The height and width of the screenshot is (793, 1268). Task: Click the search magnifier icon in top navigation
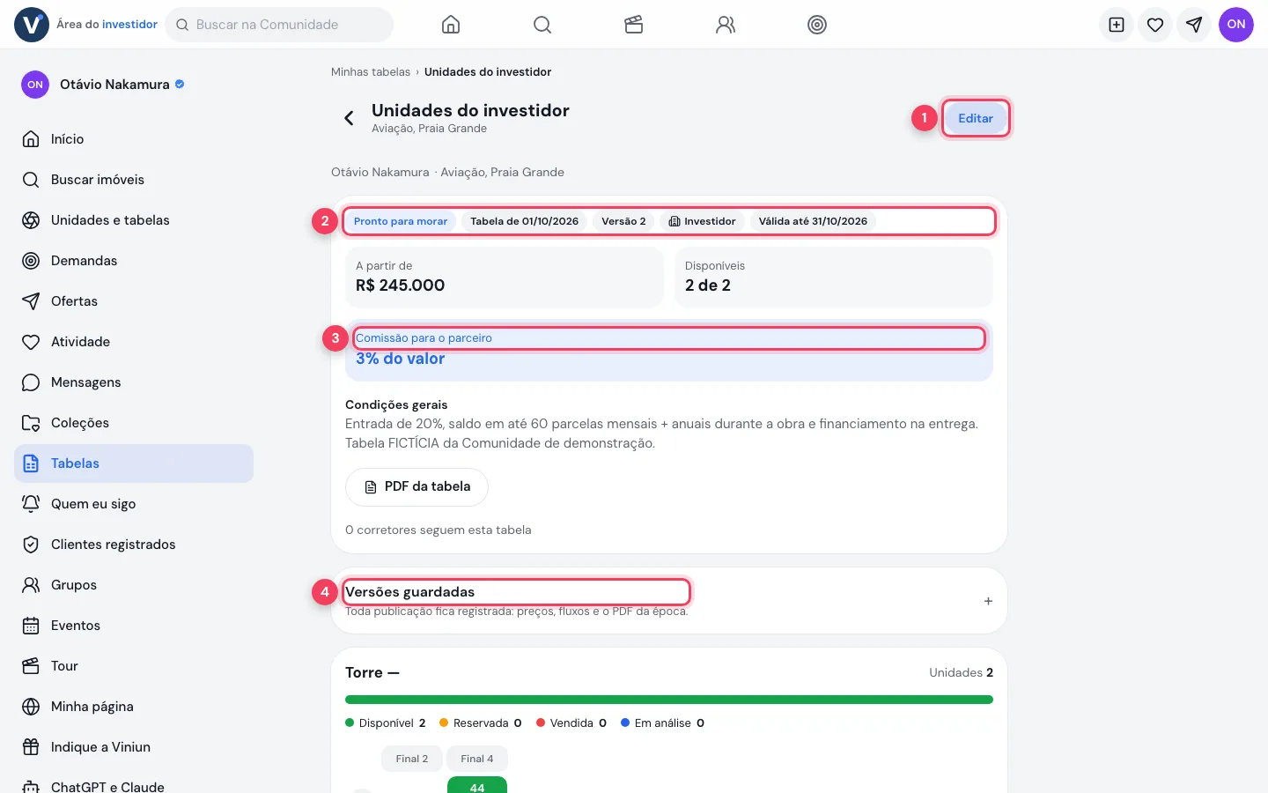click(x=542, y=25)
